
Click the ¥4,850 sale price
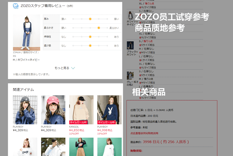click(x=77, y=130)
